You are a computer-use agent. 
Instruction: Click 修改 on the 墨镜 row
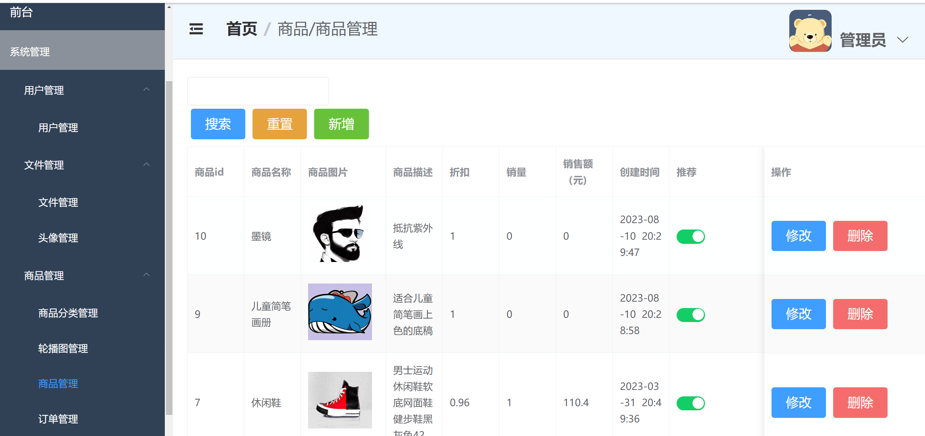point(798,236)
